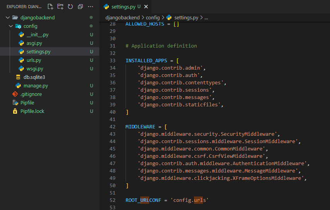The width and height of the screenshot is (330, 210).
Task: Select urls.py in the file tree
Action: point(34,60)
